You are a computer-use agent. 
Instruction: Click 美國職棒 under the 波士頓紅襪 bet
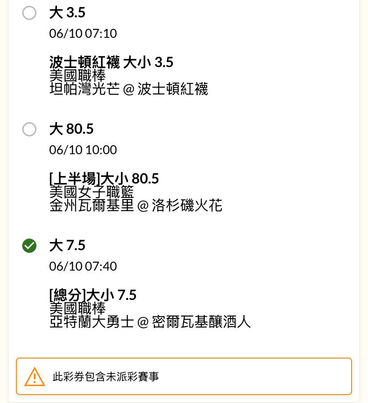tap(77, 75)
